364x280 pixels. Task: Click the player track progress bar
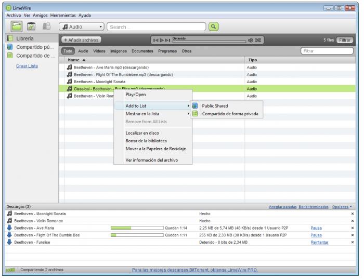[209, 42]
